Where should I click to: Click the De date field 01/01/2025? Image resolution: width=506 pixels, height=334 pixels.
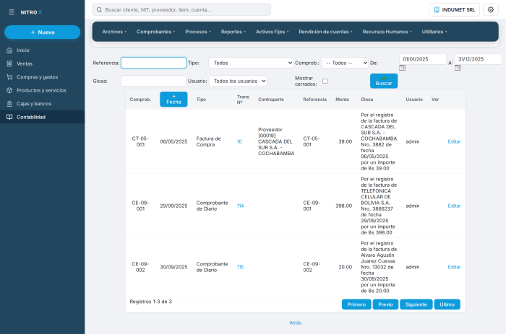423,59
